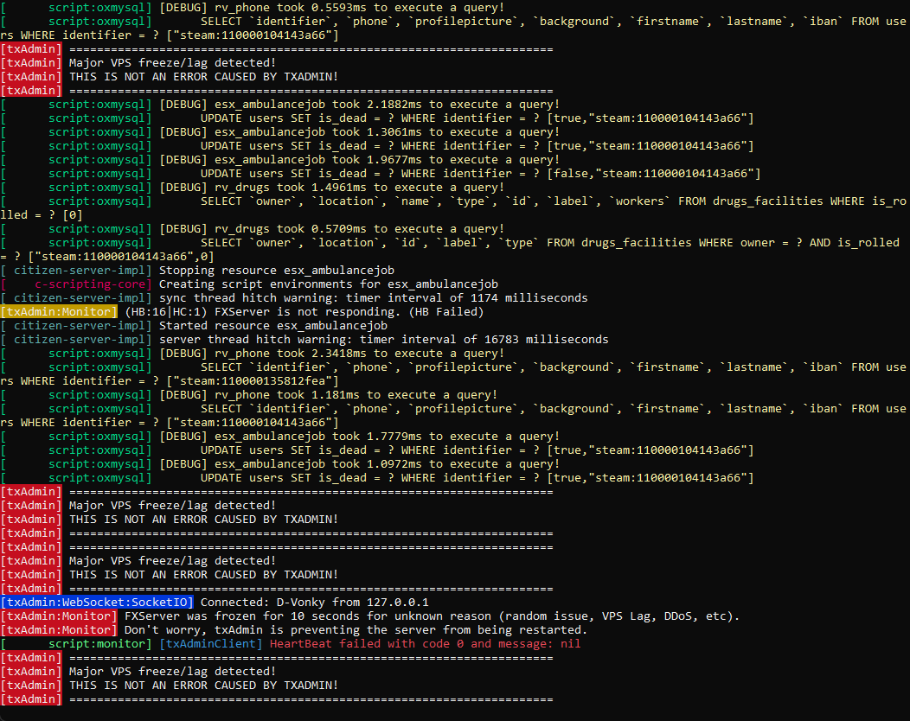The width and height of the screenshot is (910, 721).
Task: Click the red HeartBeat failed message
Action: click(425, 644)
